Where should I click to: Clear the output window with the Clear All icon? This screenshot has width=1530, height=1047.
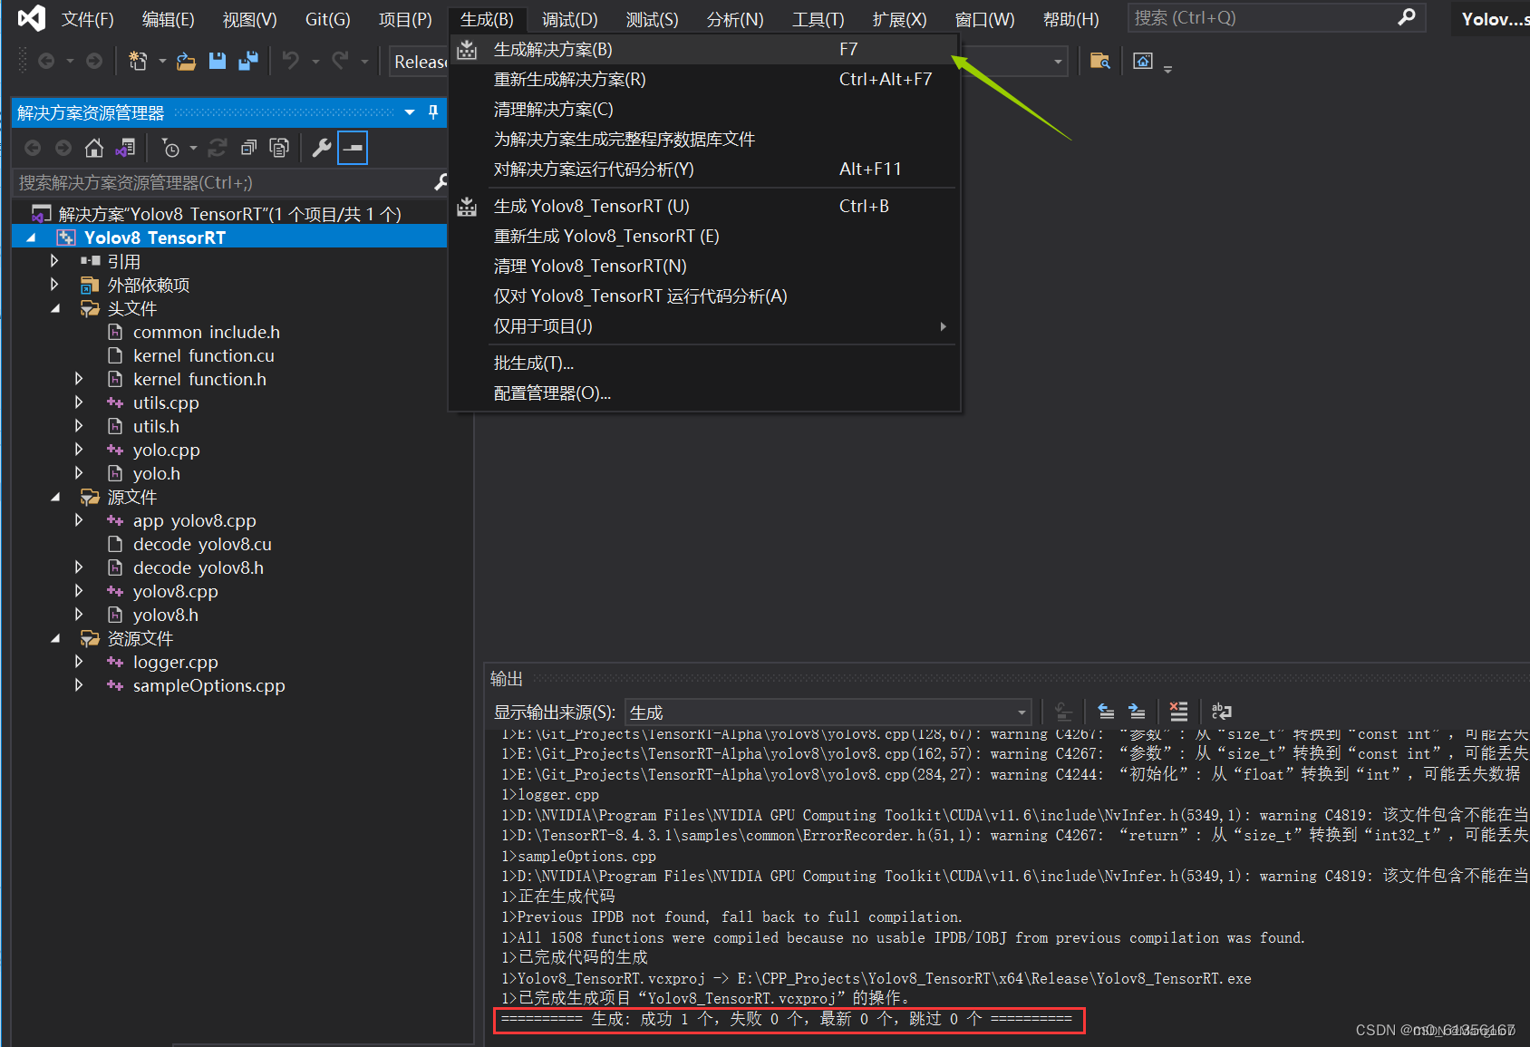tap(1177, 712)
